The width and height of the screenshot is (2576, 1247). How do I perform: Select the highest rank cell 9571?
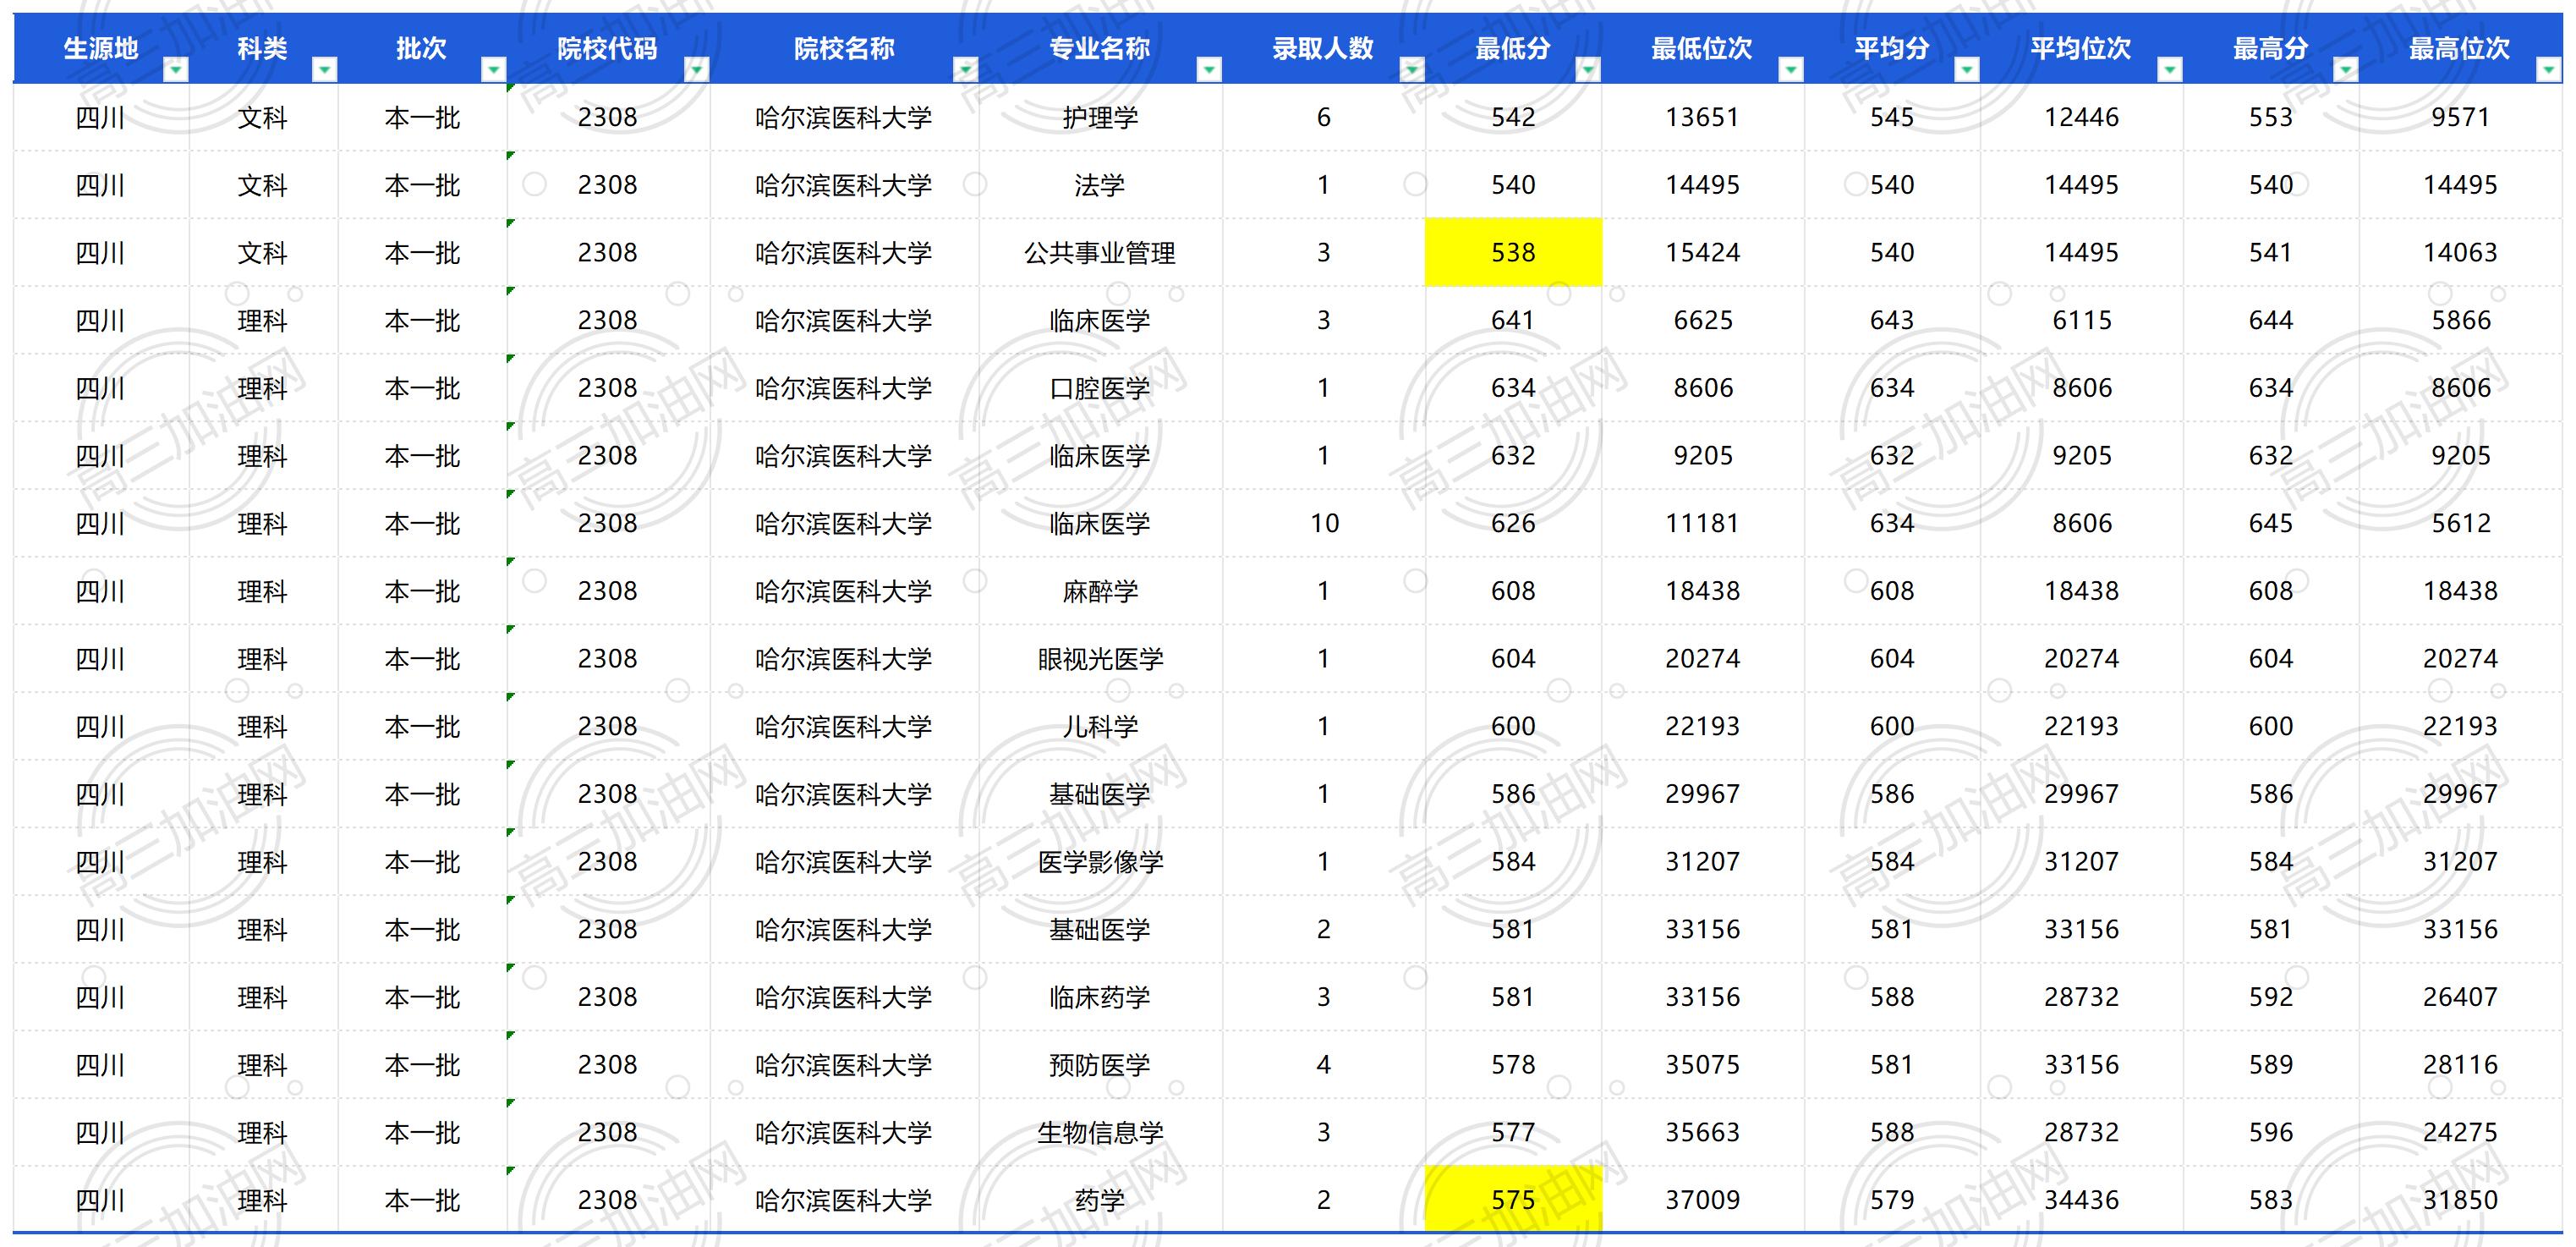click(2460, 118)
